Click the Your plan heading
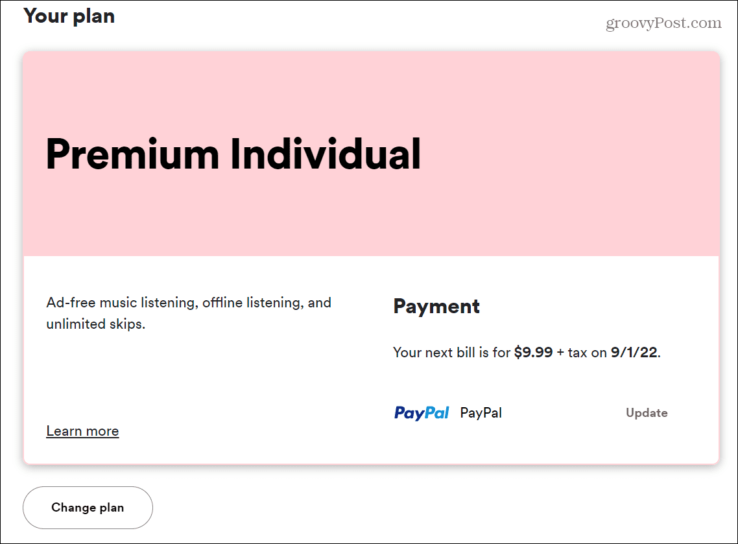738x544 pixels. tap(69, 16)
